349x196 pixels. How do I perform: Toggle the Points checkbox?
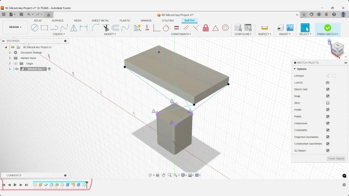click(328, 117)
